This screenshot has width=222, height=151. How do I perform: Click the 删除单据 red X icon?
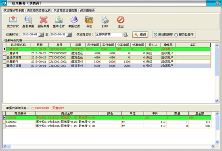tap(44, 20)
